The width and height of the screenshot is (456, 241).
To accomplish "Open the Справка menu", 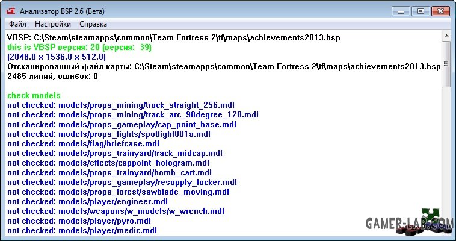I will (x=93, y=24).
